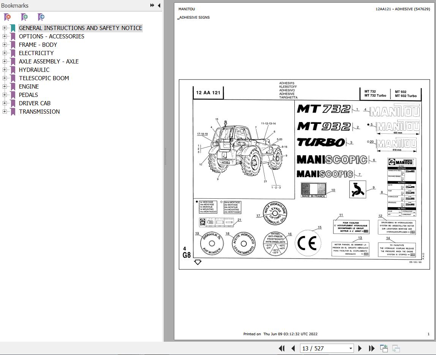Expand the TELESCOPIC BOOM bookmark
This screenshot has height=355, width=436.
(x=5, y=78)
